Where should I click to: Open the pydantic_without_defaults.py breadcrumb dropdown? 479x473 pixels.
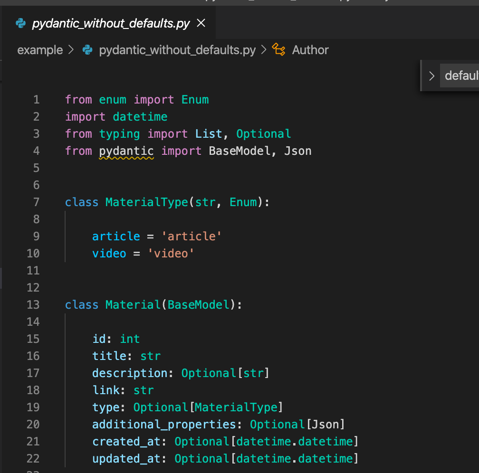pos(175,50)
